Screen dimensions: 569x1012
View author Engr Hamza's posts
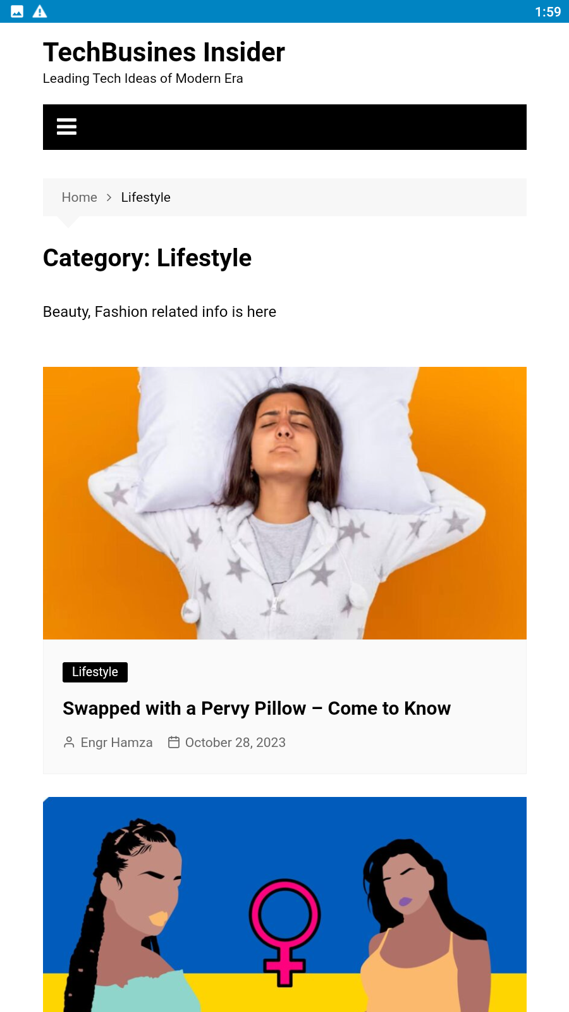pos(116,743)
